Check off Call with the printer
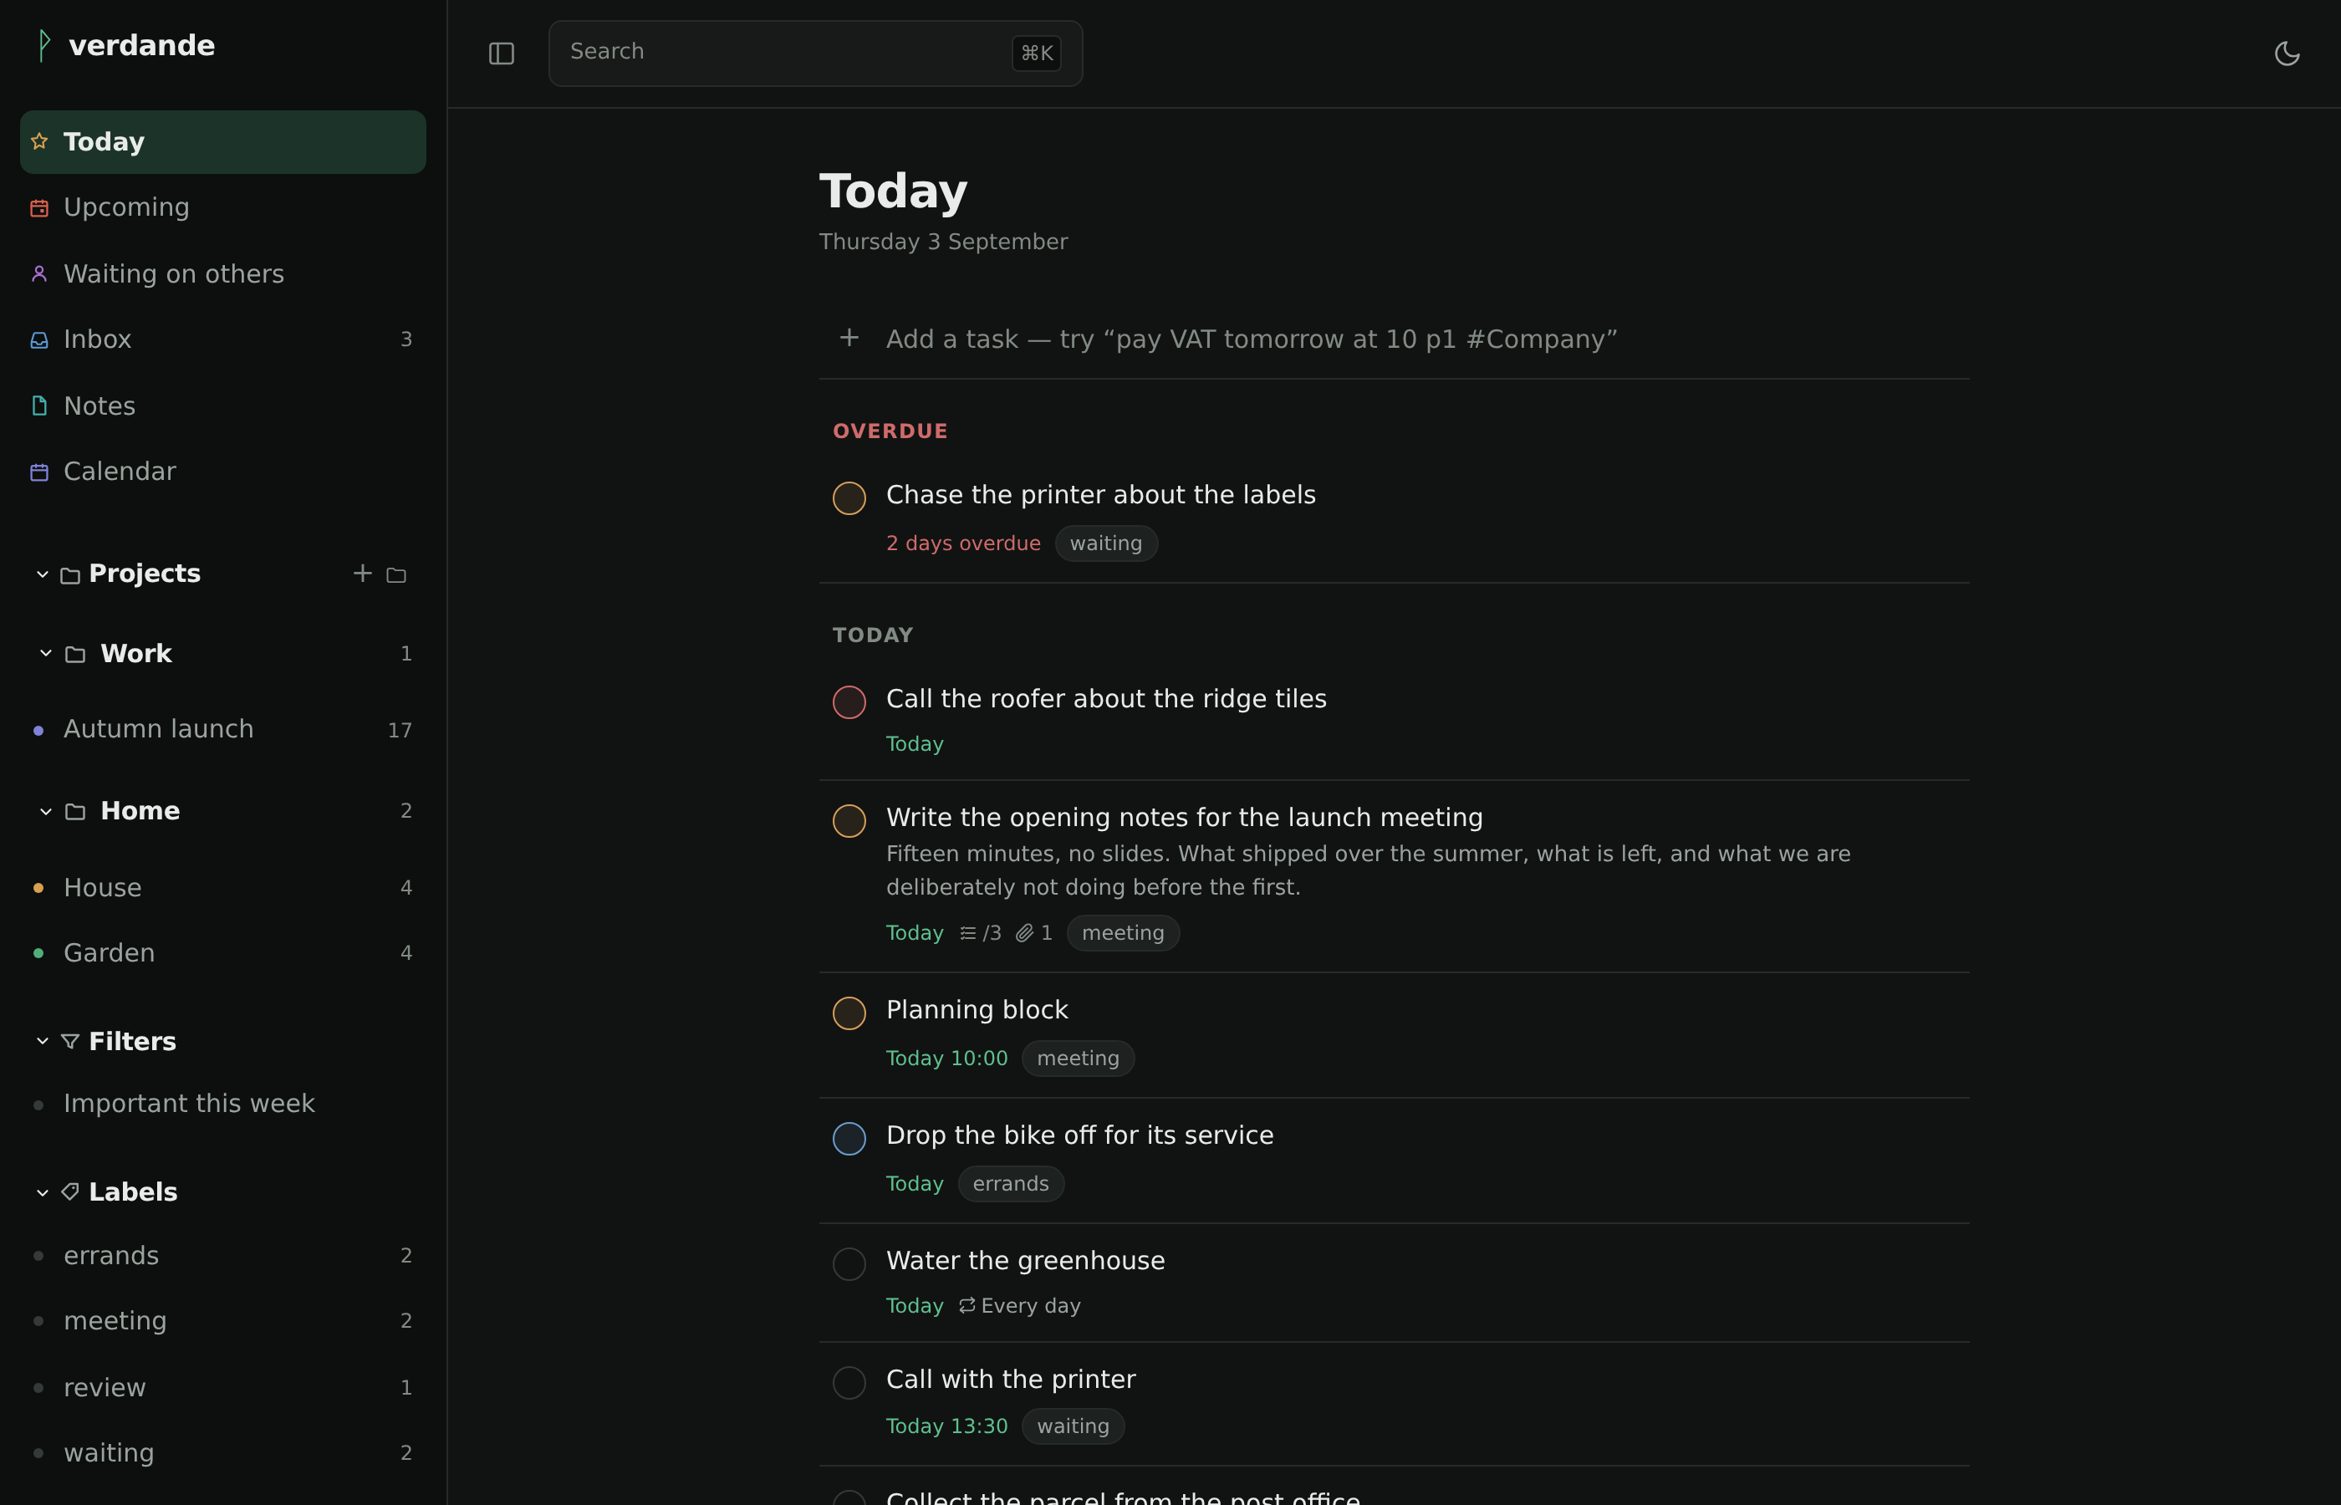The height and width of the screenshot is (1505, 2341). [x=849, y=1383]
